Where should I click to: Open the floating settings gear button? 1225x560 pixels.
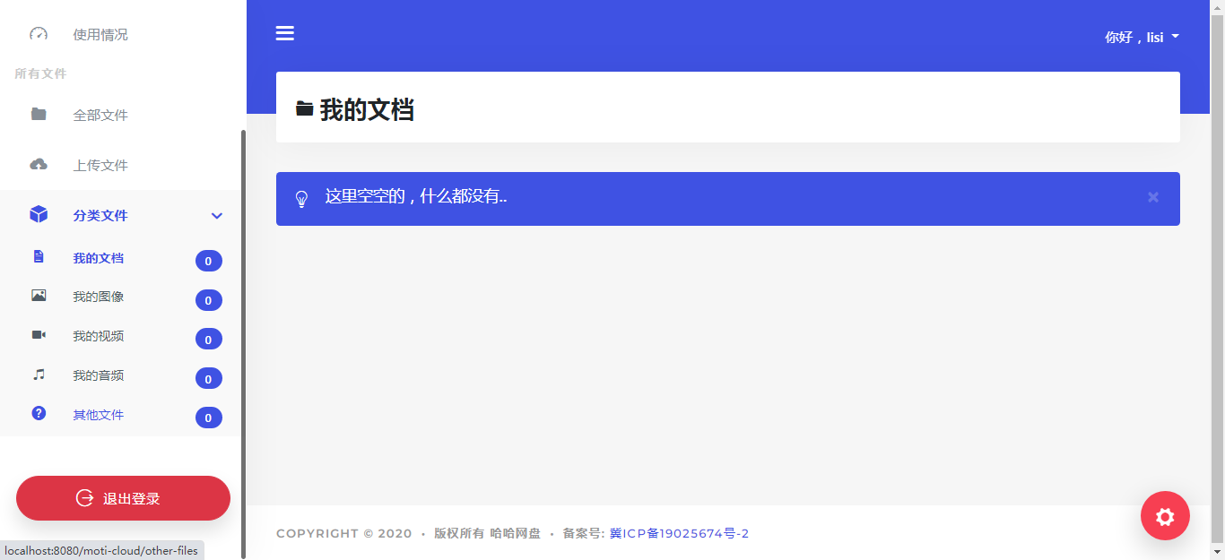(1164, 515)
